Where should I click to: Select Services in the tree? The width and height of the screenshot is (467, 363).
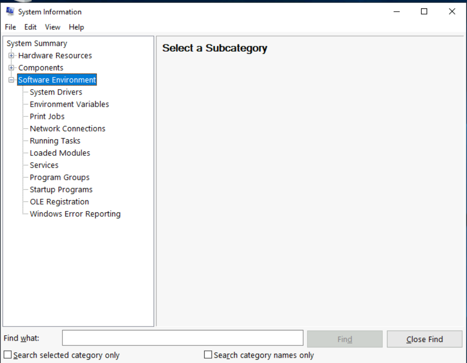pos(44,165)
